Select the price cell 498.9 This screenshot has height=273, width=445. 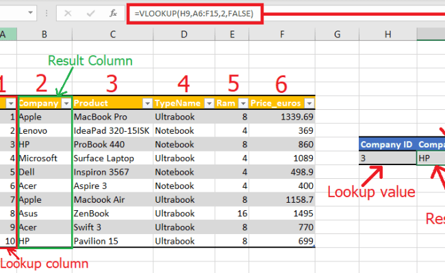(282, 172)
